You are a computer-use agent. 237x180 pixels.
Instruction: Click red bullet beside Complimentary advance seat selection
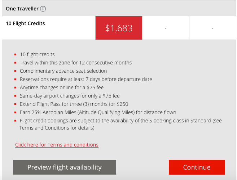click(x=15, y=71)
